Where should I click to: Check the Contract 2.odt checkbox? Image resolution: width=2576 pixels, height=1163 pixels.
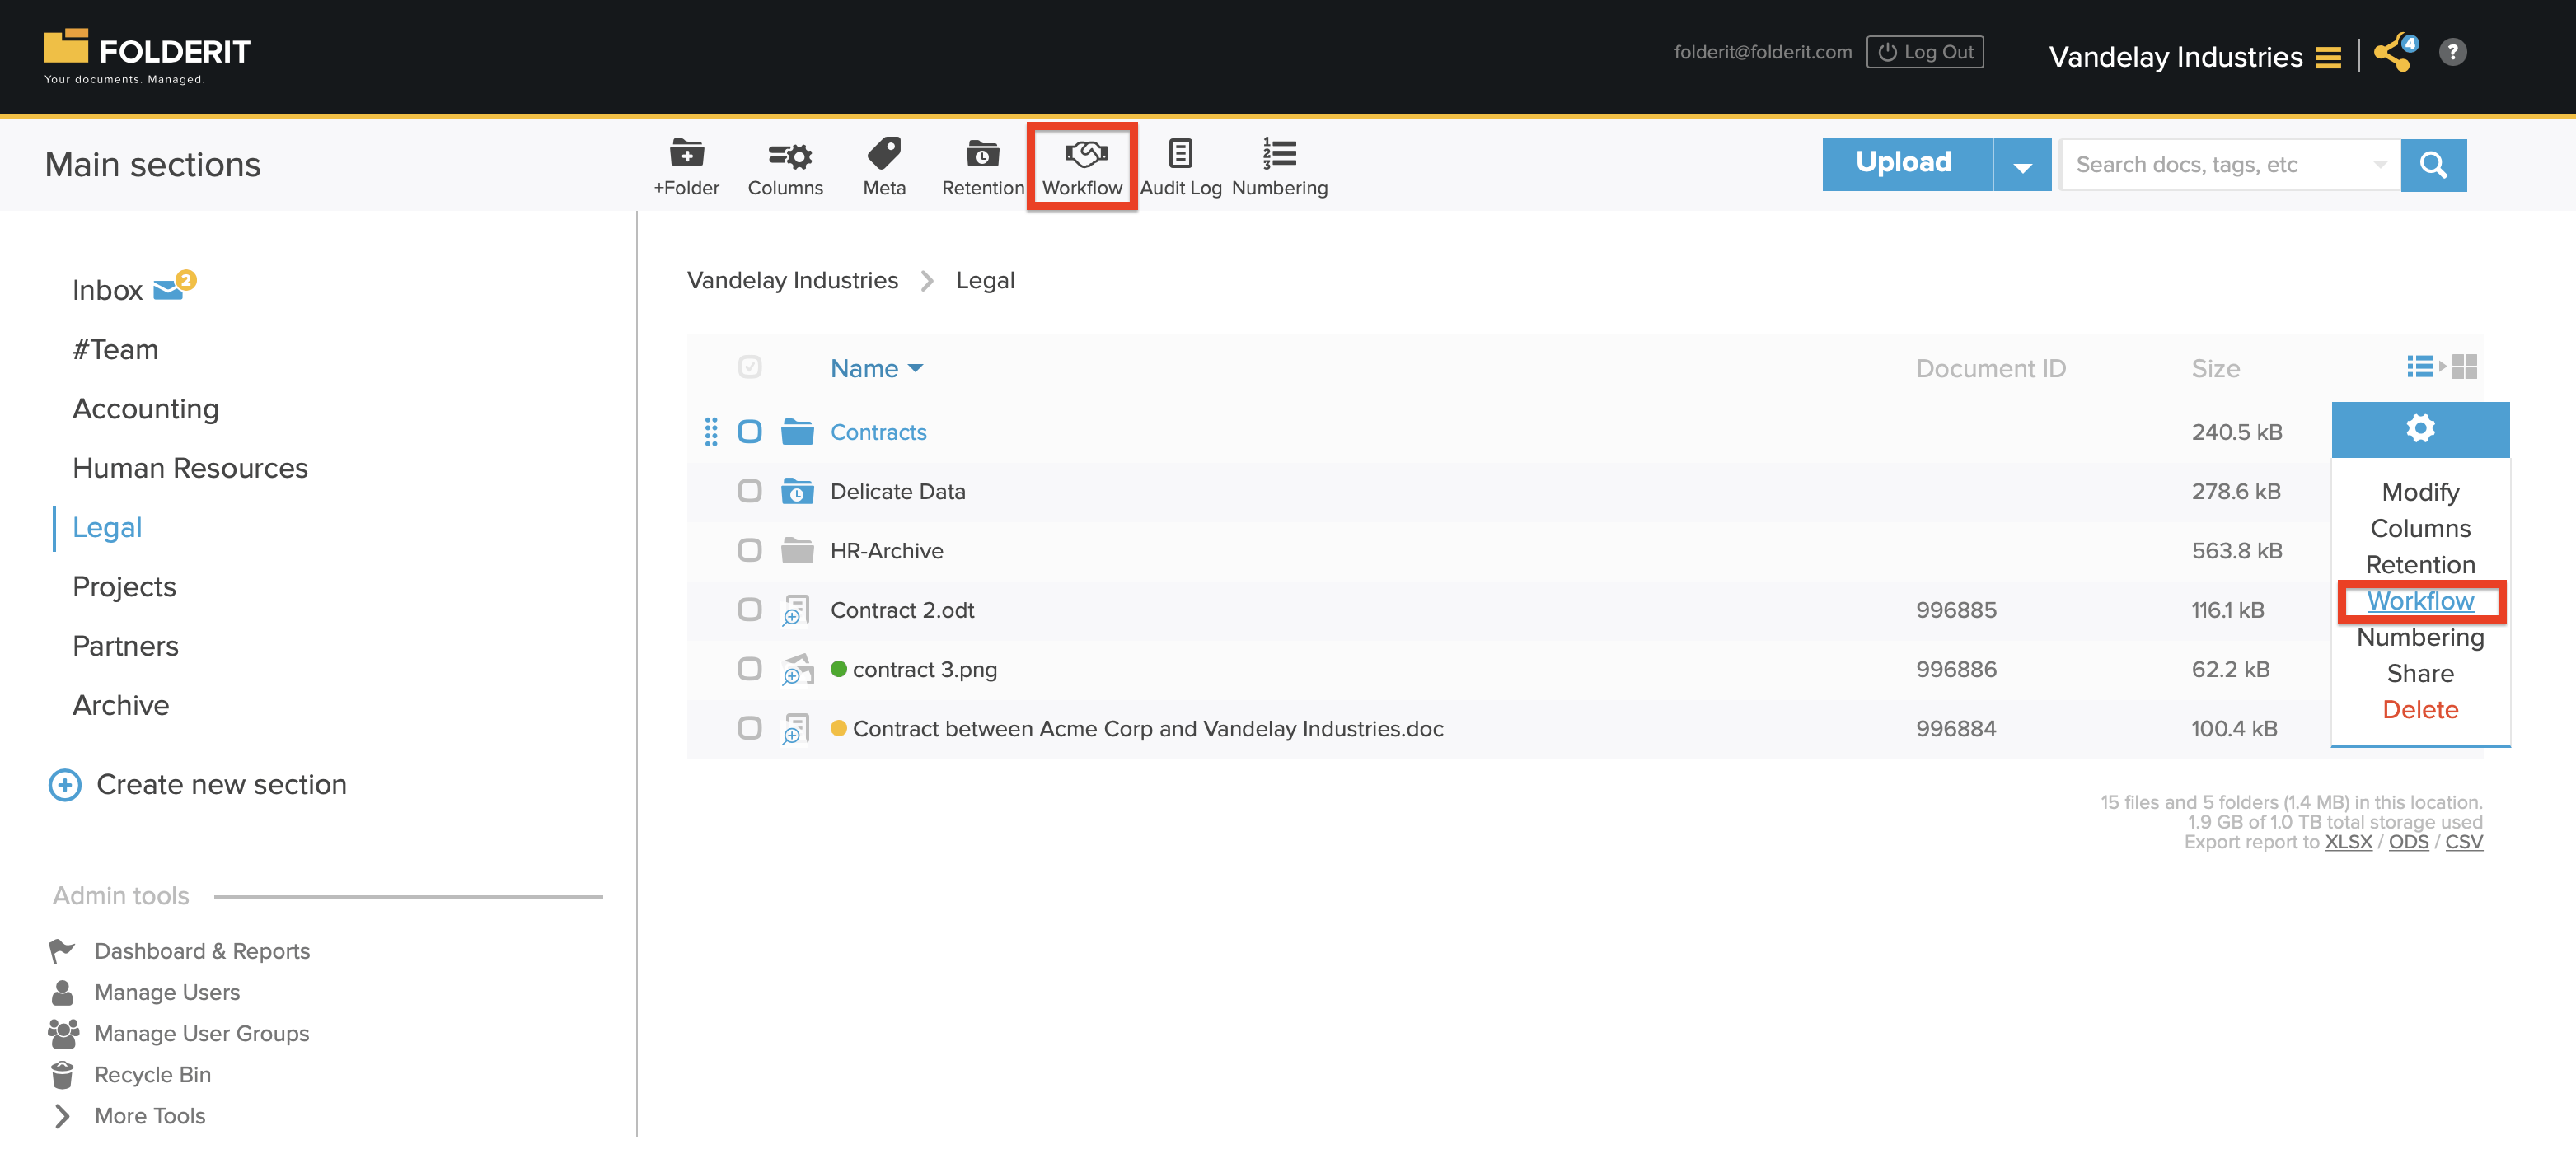749,610
